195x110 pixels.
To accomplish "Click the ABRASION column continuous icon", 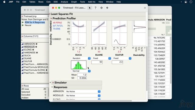I will tap(23, 44).
